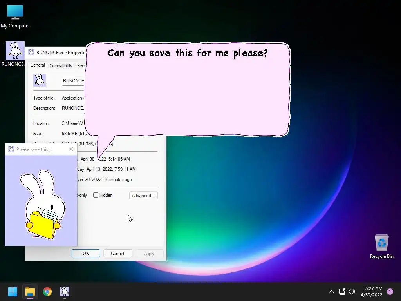Switch to the General tab

coord(38,65)
